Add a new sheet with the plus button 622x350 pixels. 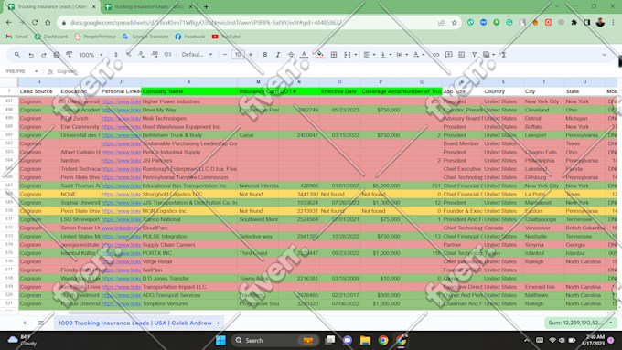coord(25,323)
